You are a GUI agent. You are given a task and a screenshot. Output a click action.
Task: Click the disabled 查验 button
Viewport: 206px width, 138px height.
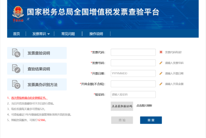point(122,120)
